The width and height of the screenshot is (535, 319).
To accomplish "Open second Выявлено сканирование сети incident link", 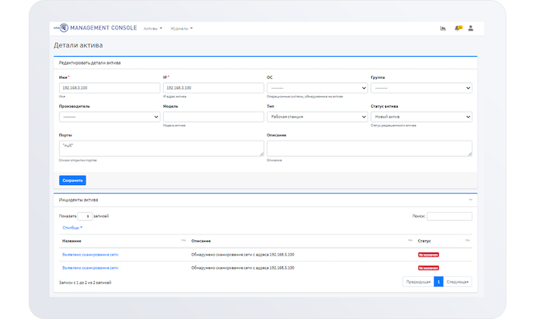I will [90, 268].
